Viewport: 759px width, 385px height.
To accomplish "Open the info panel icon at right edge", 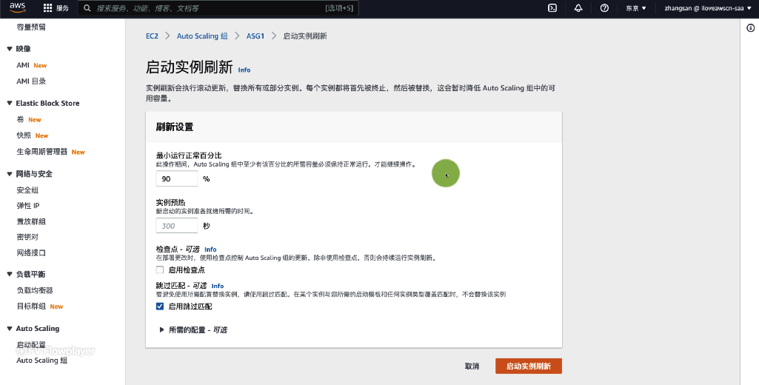I will coord(750,28).
